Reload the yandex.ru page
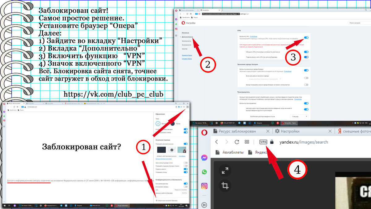Screen dimensions: 371x209 (237, 142)
